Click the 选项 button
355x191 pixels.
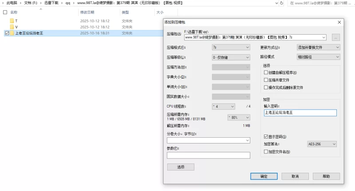[x=181, y=167]
